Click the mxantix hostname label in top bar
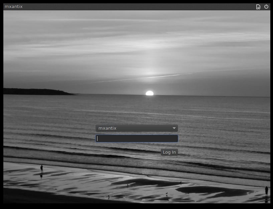 click(x=14, y=7)
